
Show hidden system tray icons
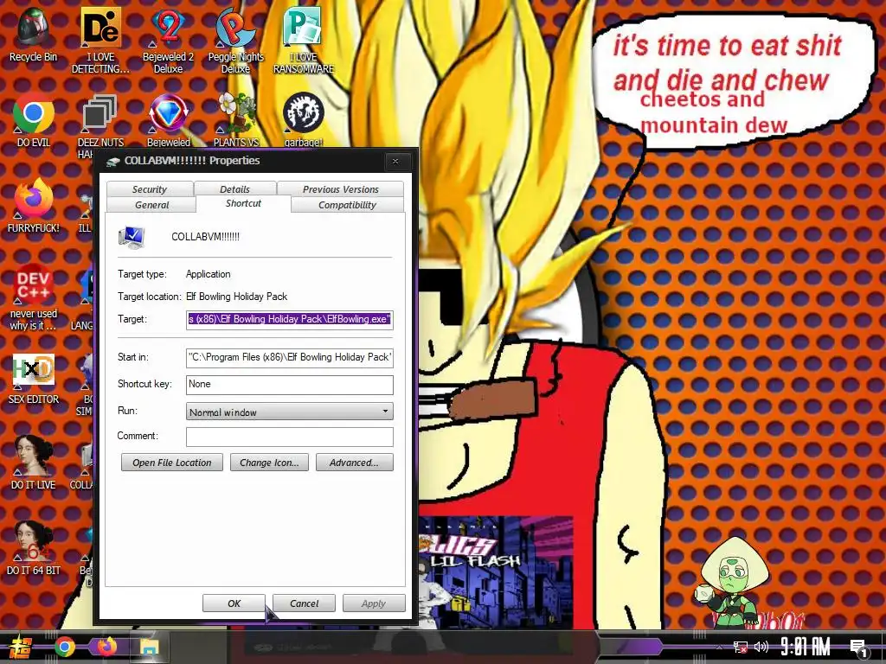point(719,647)
